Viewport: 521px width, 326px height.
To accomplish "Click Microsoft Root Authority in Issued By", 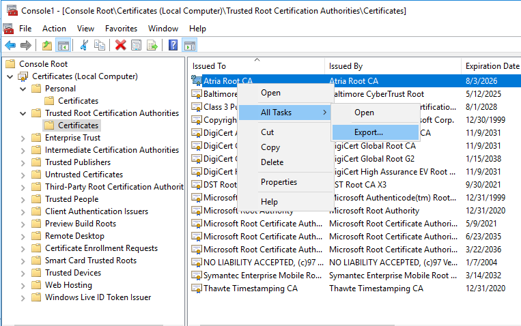I will (x=376, y=211).
